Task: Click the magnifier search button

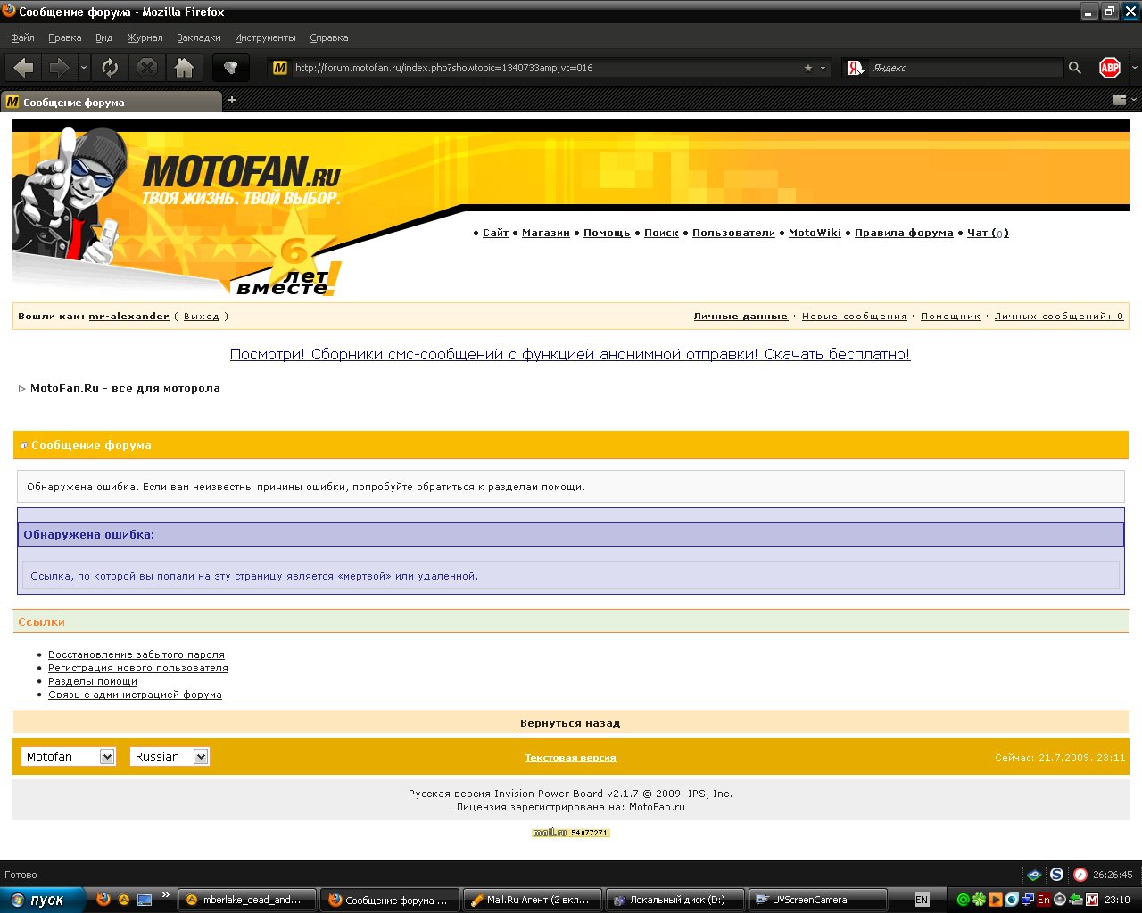Action: pos(1075,68)
